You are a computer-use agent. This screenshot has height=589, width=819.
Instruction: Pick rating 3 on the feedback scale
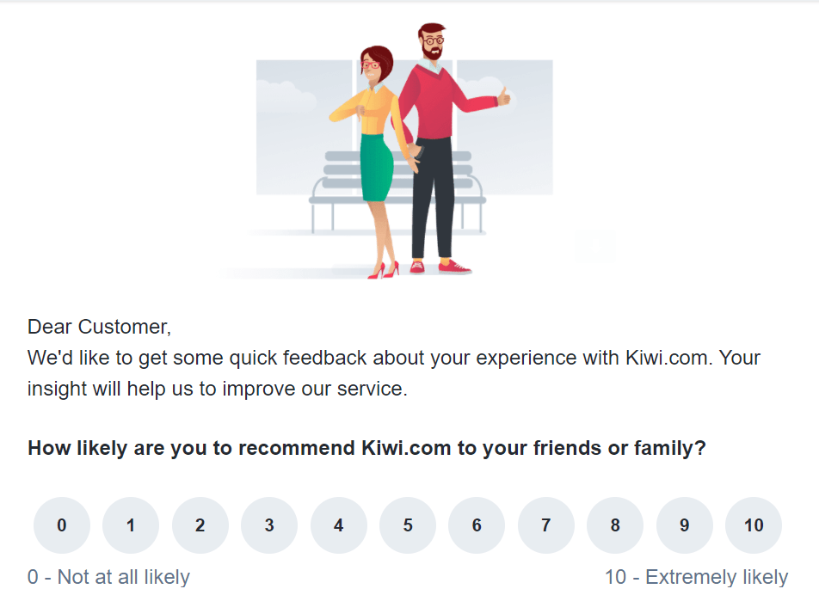pyautogui.click(x=269, y=525)
